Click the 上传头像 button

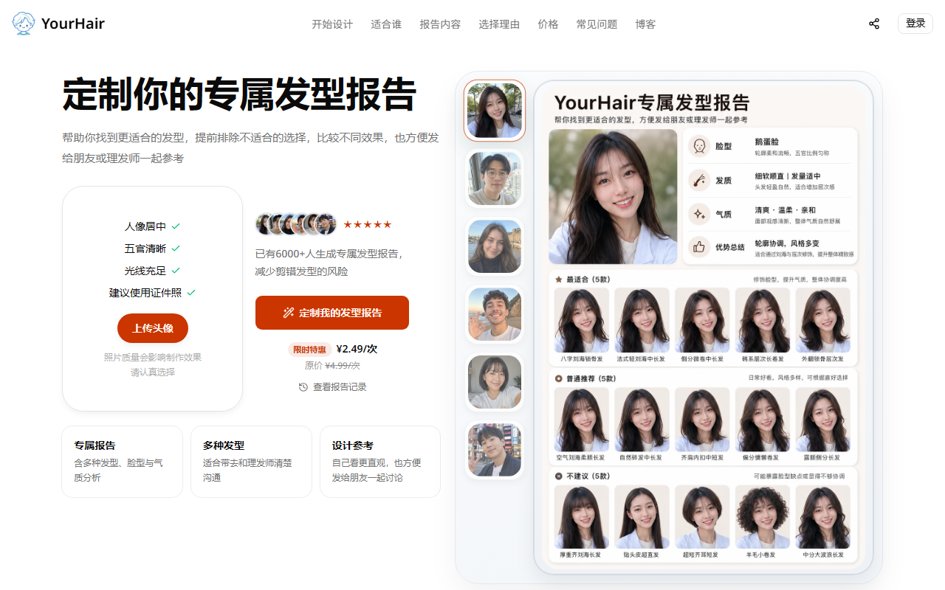pyautogui.click(x=153, y=328)
